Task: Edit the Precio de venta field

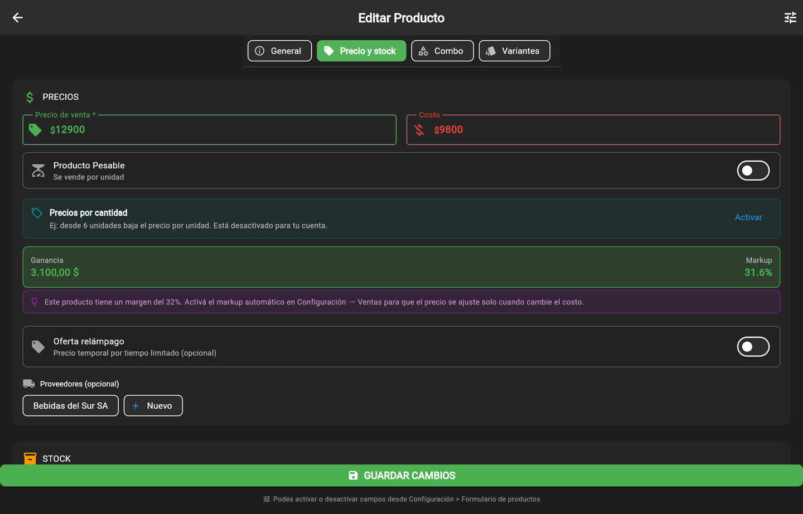Action: pos(209,130)
